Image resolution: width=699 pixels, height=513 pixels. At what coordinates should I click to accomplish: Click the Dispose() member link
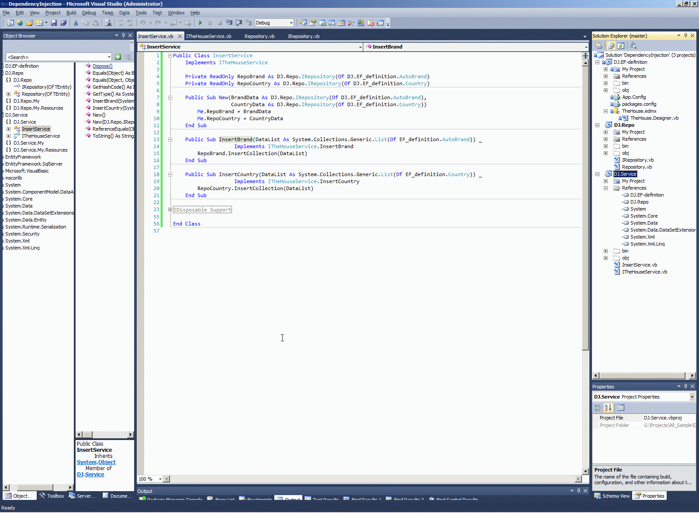point(102,66)
